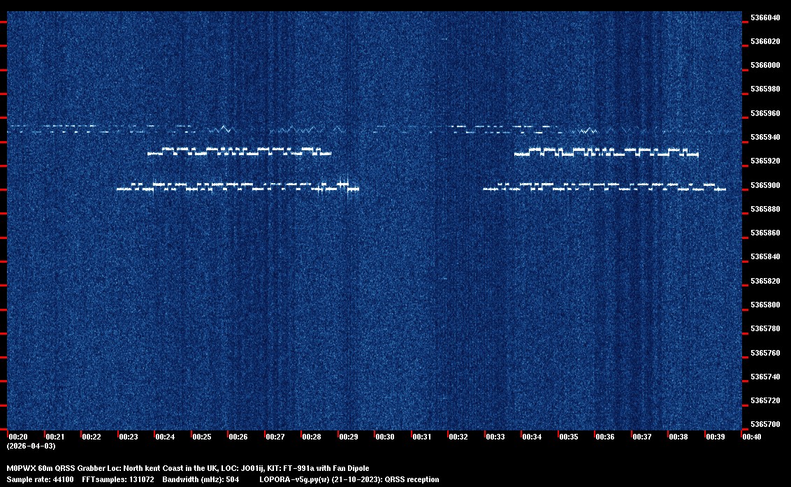Click the (2026-04-03) date label

click(31, 446)
